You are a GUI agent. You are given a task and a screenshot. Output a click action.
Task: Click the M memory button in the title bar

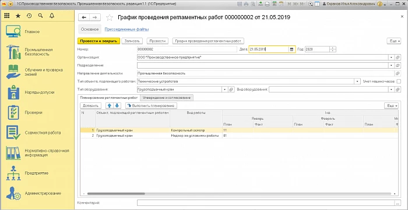pos(289,4)
